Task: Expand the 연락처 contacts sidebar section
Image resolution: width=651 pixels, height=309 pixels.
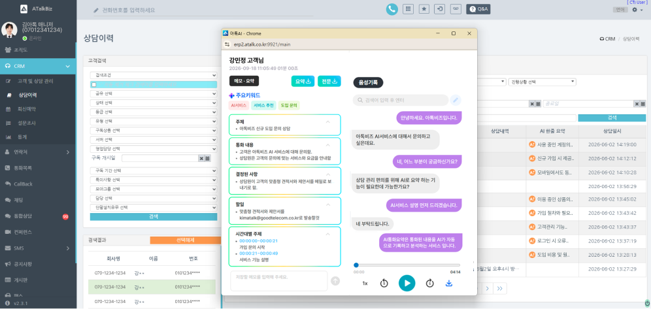Action: point(38,152)
